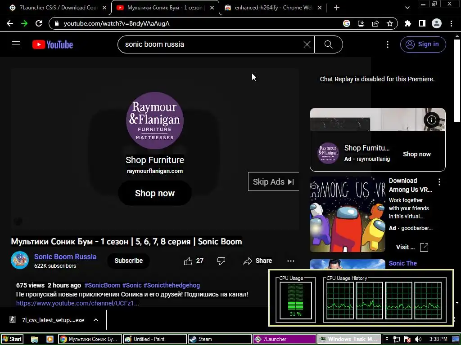Switch to enhanced-h264ify tab
This screenshot has width=461, height=345.
(273, 8)
